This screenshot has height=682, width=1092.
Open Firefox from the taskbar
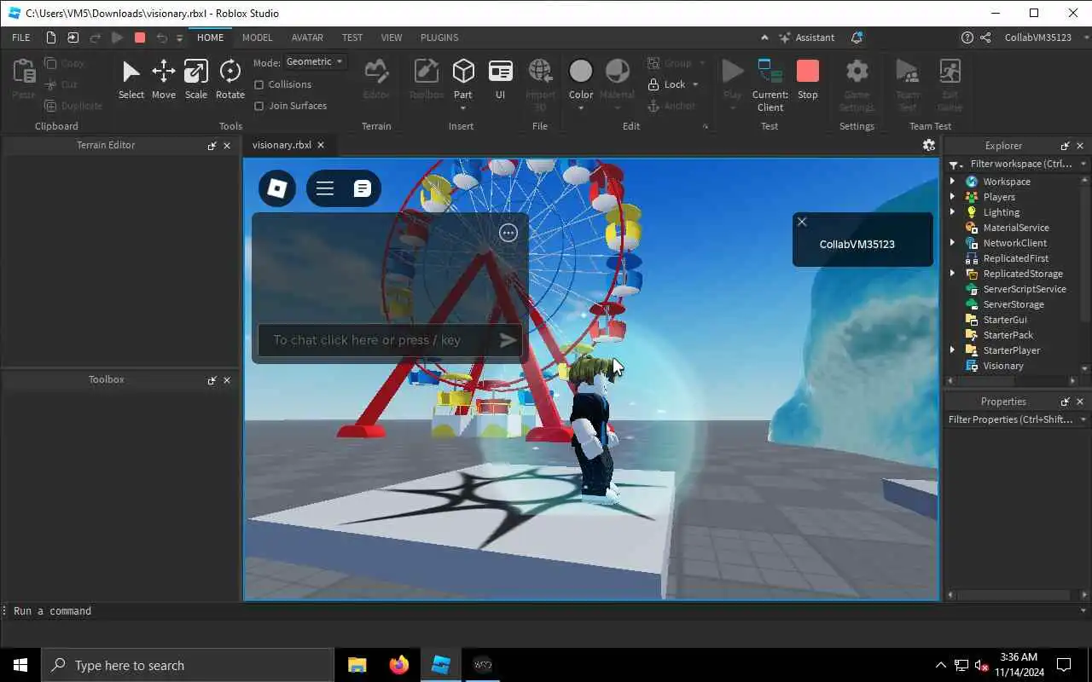(x=398, y=665)
